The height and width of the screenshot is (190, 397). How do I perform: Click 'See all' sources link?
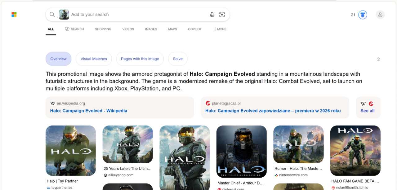click(x=368, y=111)
